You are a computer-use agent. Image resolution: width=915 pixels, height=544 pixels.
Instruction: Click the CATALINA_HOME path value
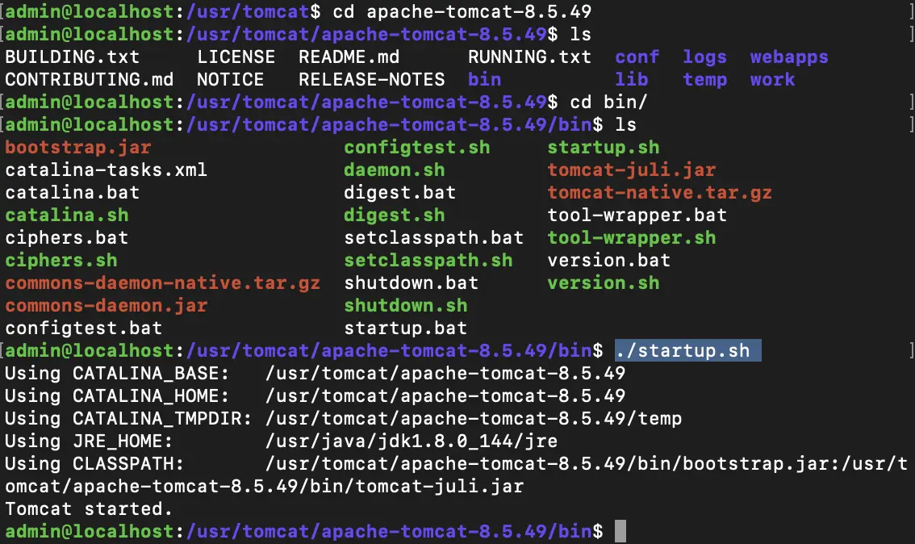pos(445,395)
